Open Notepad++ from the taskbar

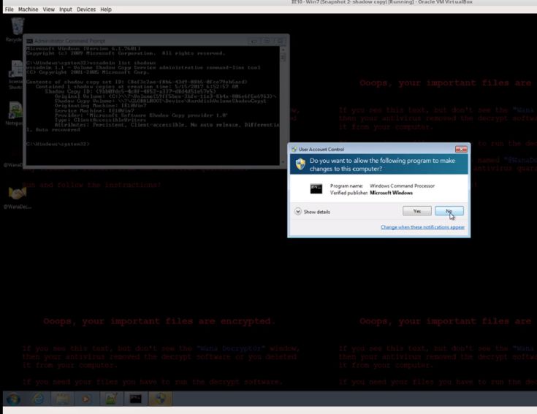[x=111, y=399]
